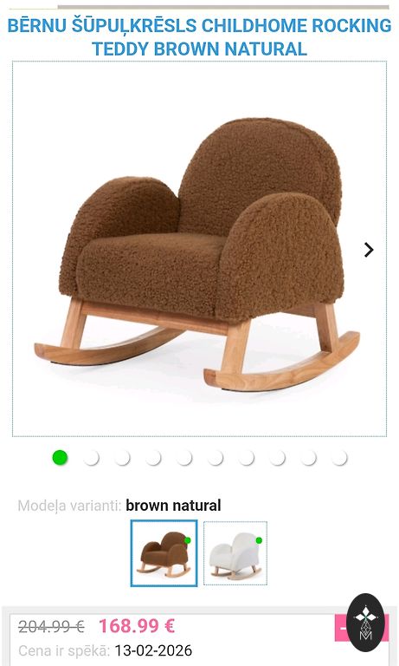Choose the white rocking chair variant
The image size is (399, 666).
pyautogui.click(x=235, y=553)
